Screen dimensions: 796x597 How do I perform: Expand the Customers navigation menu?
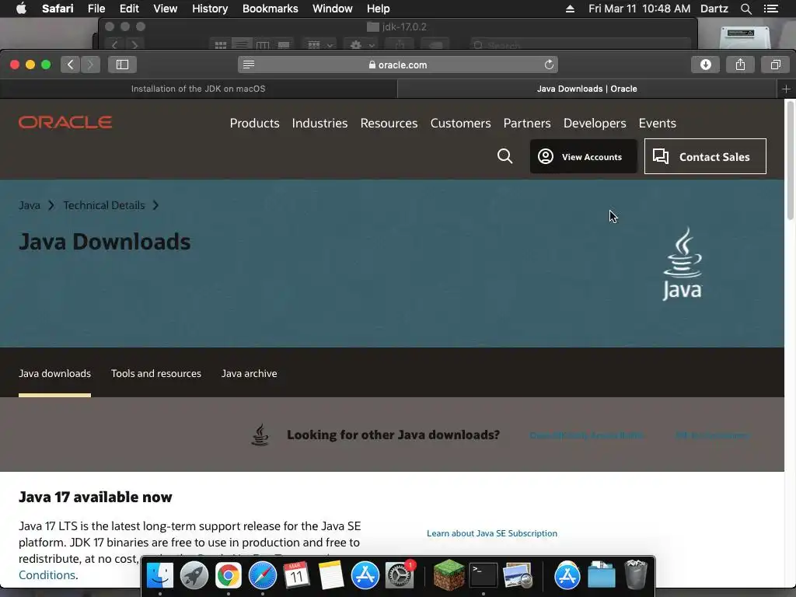pyautogui.click(x=460, y=124)
